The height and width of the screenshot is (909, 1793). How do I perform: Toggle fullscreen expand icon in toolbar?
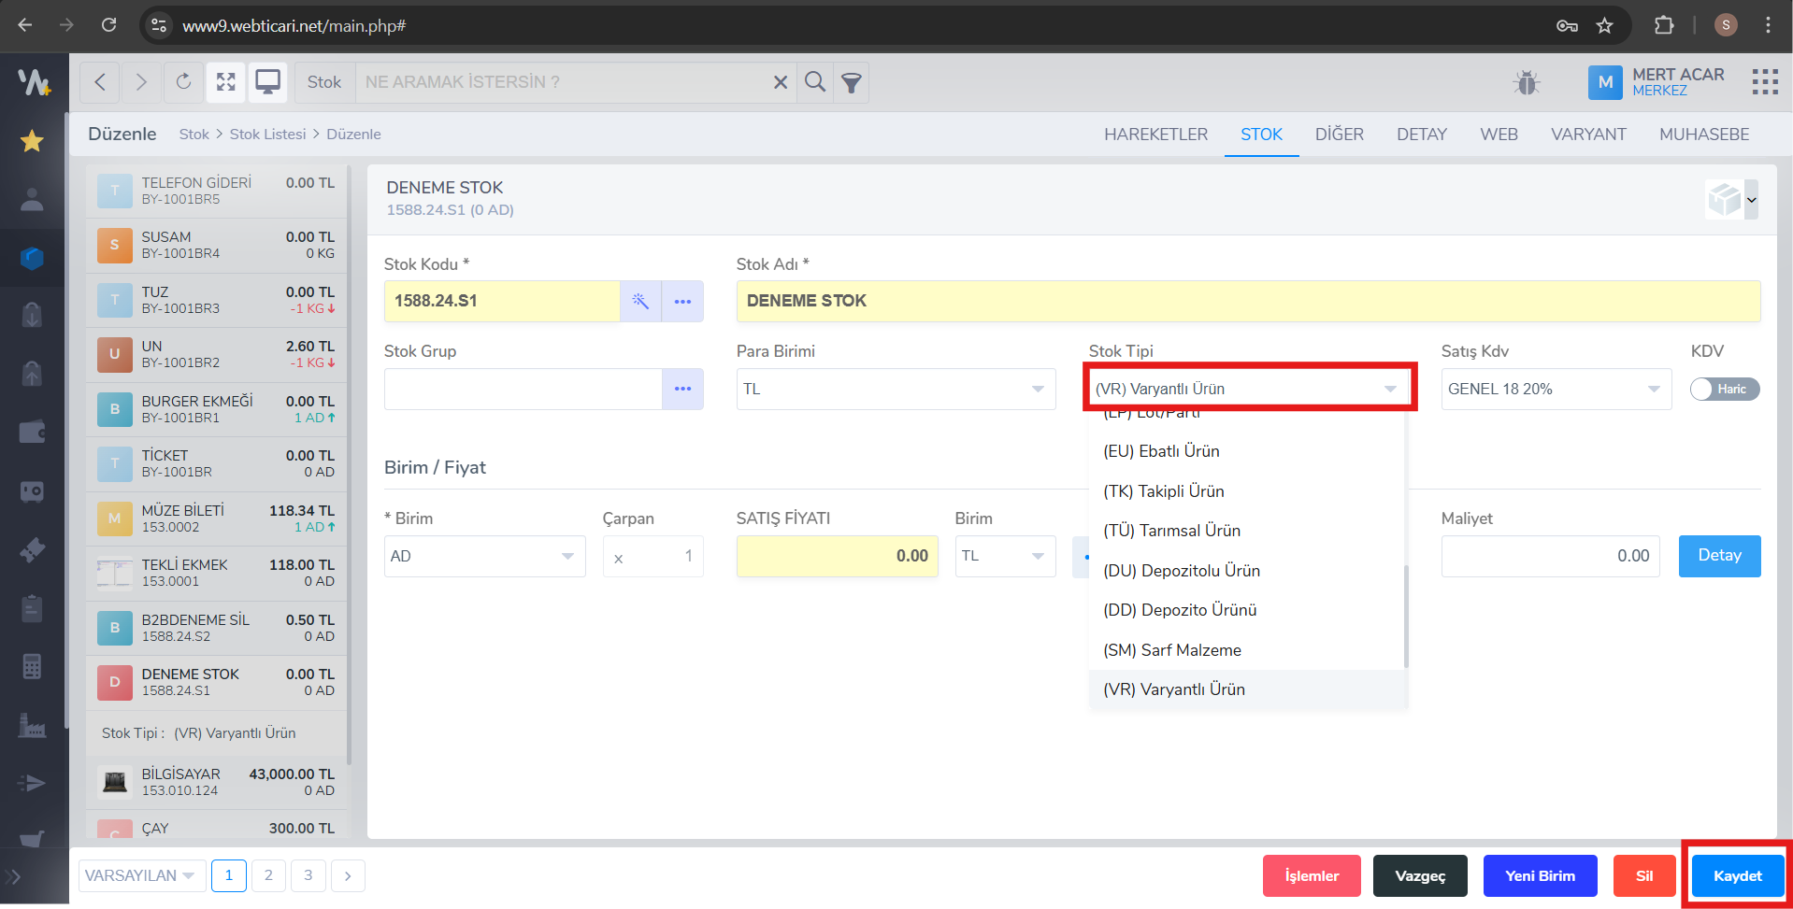click(x=226, y=82)
